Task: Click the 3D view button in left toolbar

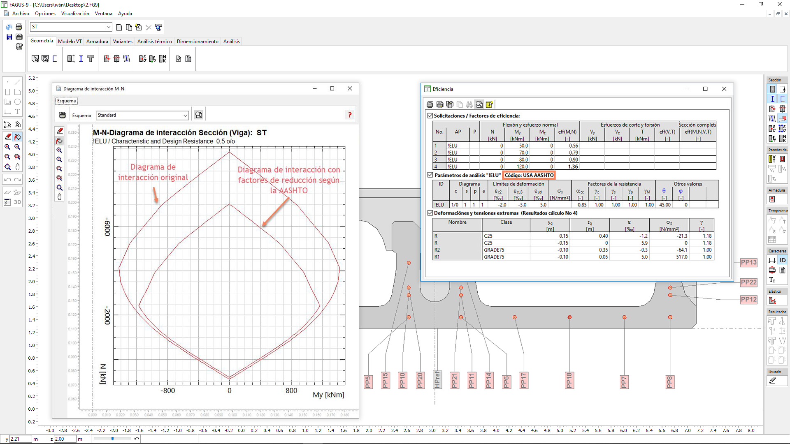Action: [x=17, y=202]
